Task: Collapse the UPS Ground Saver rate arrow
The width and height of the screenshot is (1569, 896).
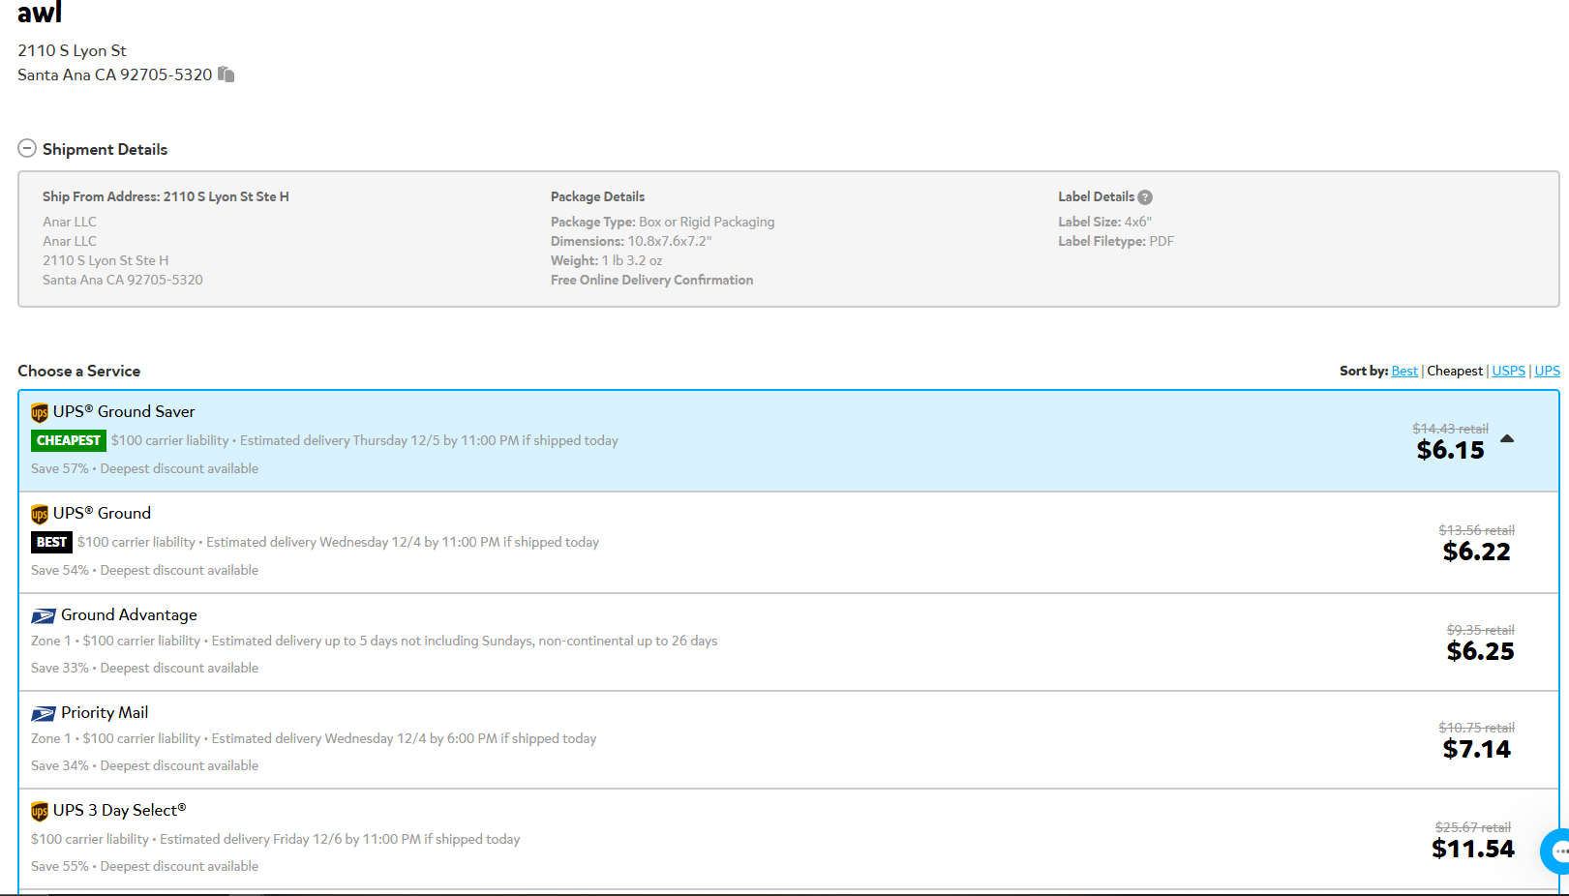Action: [1507, 439]
